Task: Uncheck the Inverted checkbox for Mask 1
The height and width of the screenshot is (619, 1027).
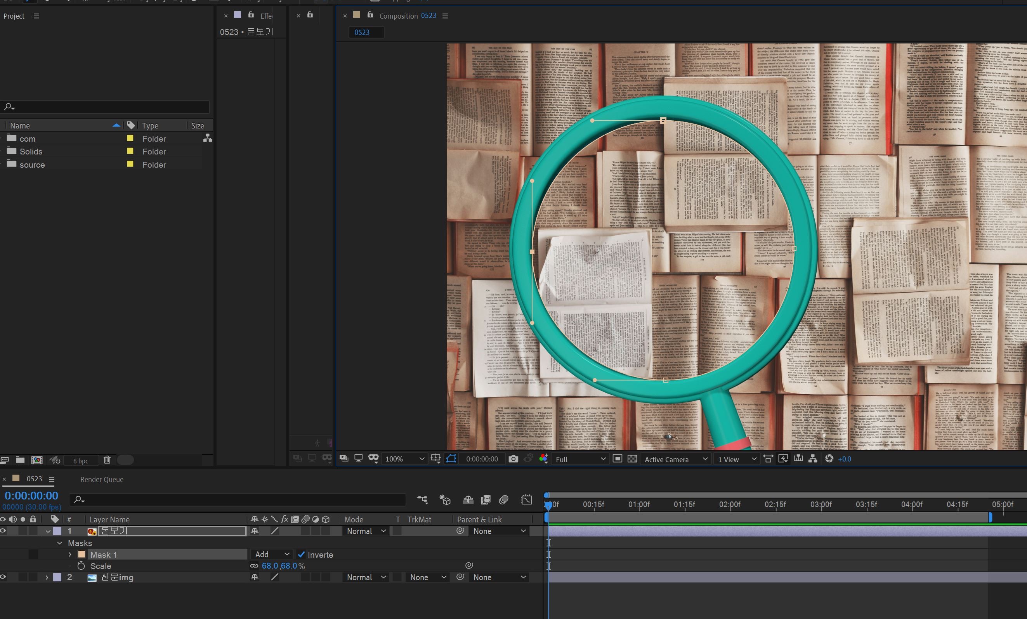Action: 301,555
